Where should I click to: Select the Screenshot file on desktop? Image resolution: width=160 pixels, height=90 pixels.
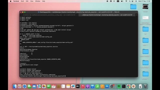click(145, 20)
